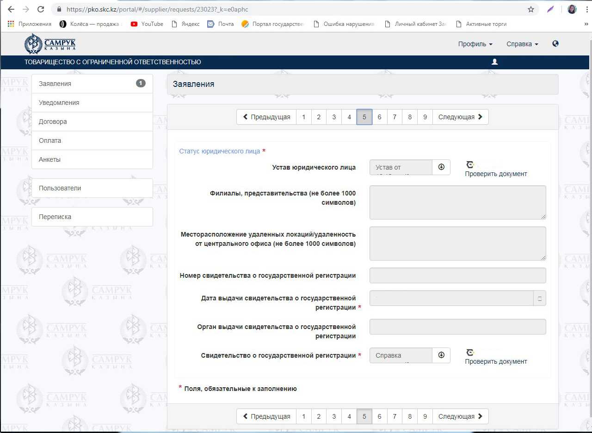Image resolution: width=592 pixels, height=433 pixels.
Task: Click Проверить документ next to Устав
Action: click(496, 174)
